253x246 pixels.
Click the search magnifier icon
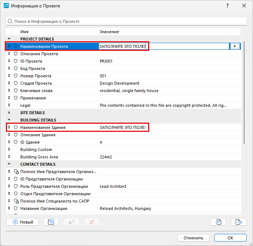pos(10,21)
